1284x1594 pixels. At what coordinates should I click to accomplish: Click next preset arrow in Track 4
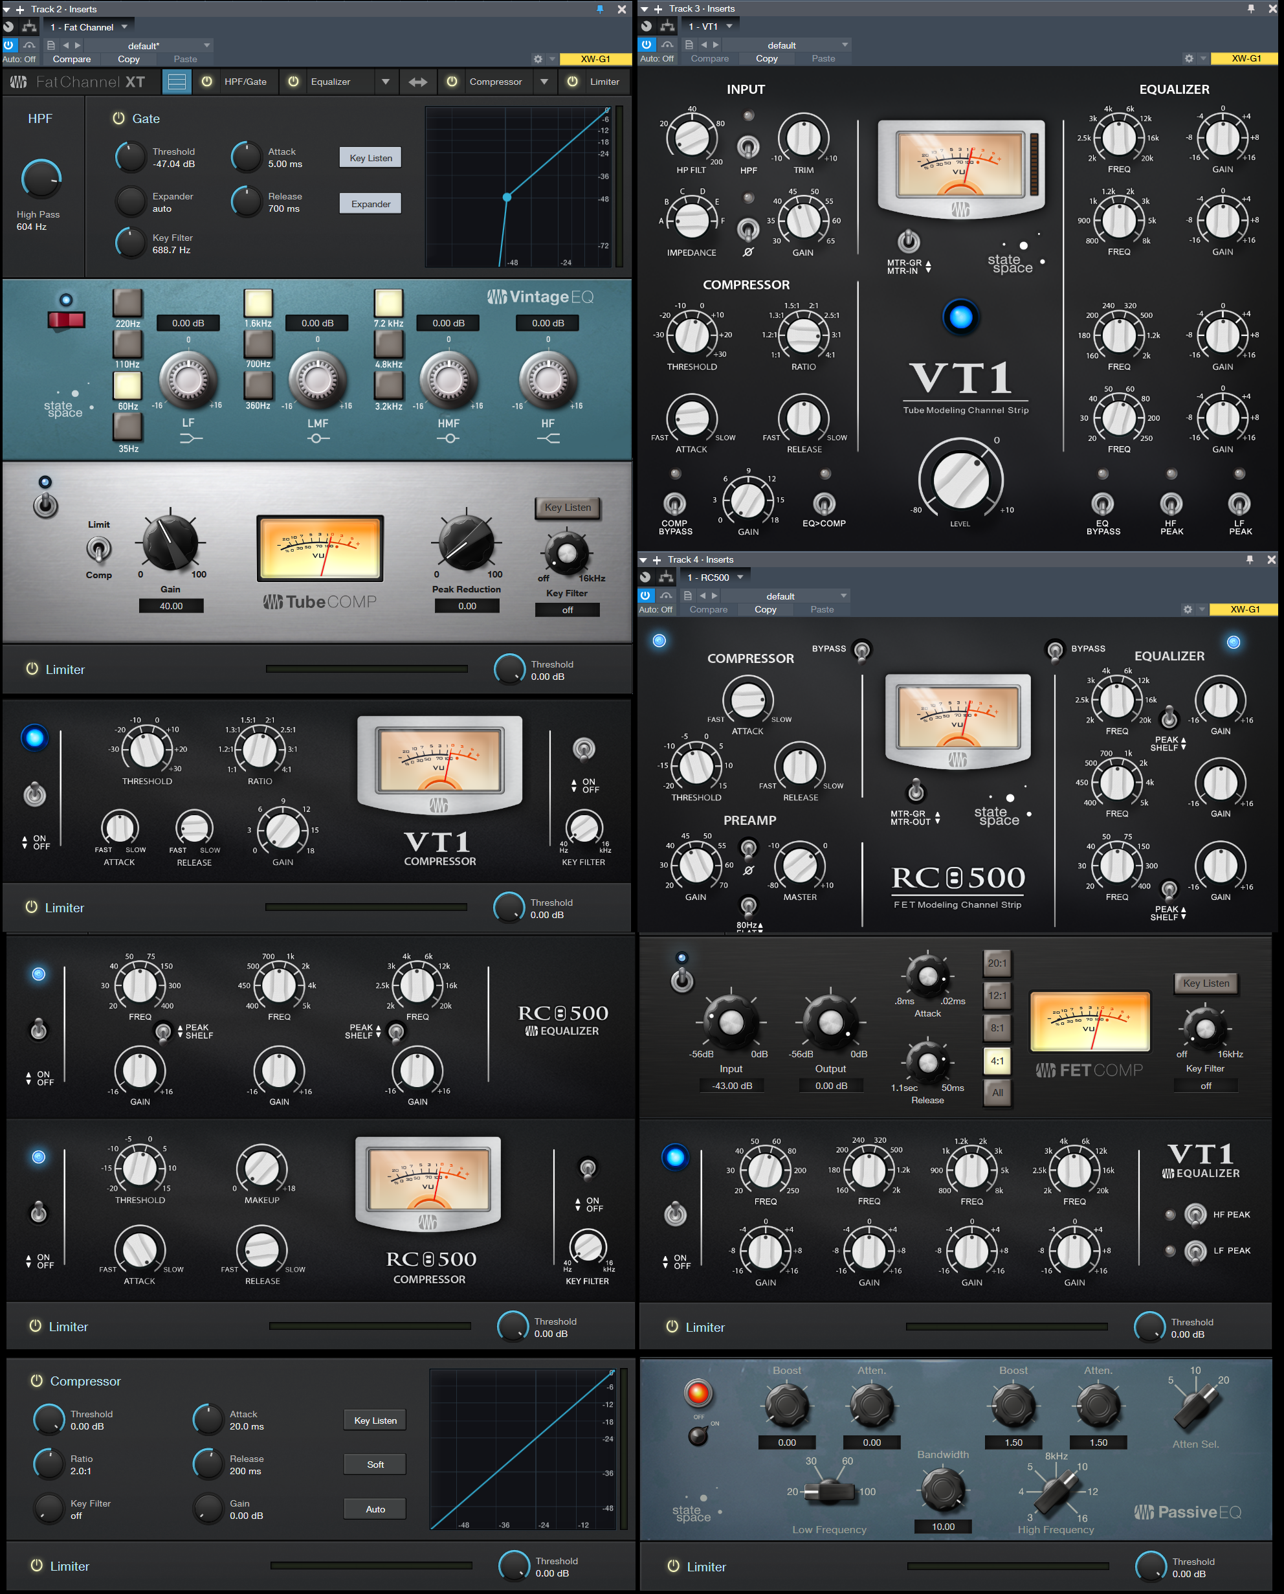click(714, 596)
